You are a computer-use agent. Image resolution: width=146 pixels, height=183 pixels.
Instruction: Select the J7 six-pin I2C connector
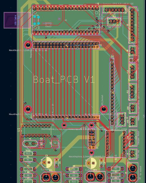pyautogui.click(x=114, y=10)
